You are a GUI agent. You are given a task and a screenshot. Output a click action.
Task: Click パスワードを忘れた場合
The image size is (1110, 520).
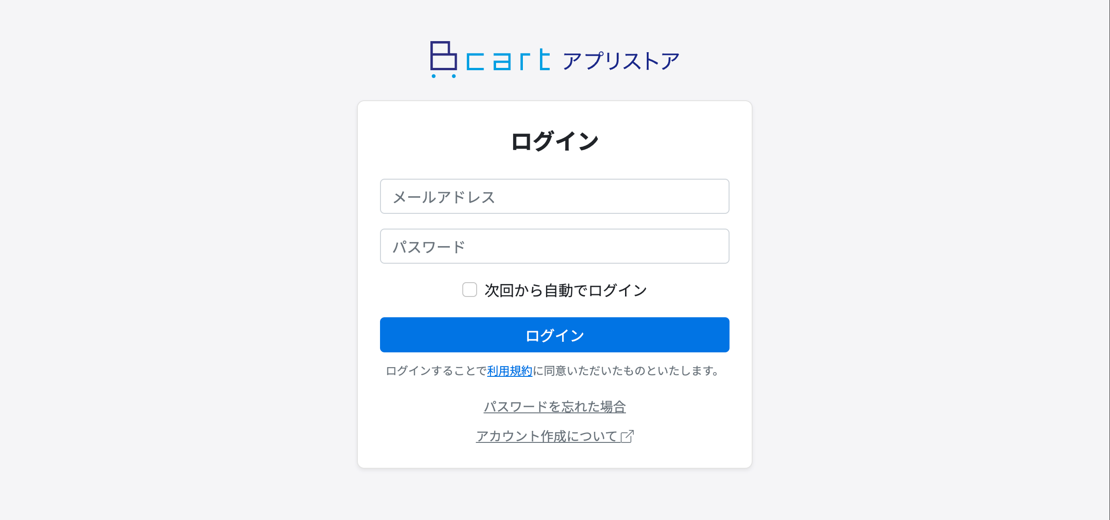(555, 407)
